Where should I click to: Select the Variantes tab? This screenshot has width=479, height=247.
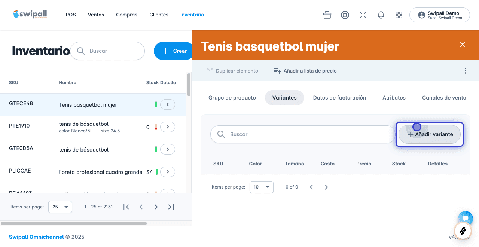284,98
